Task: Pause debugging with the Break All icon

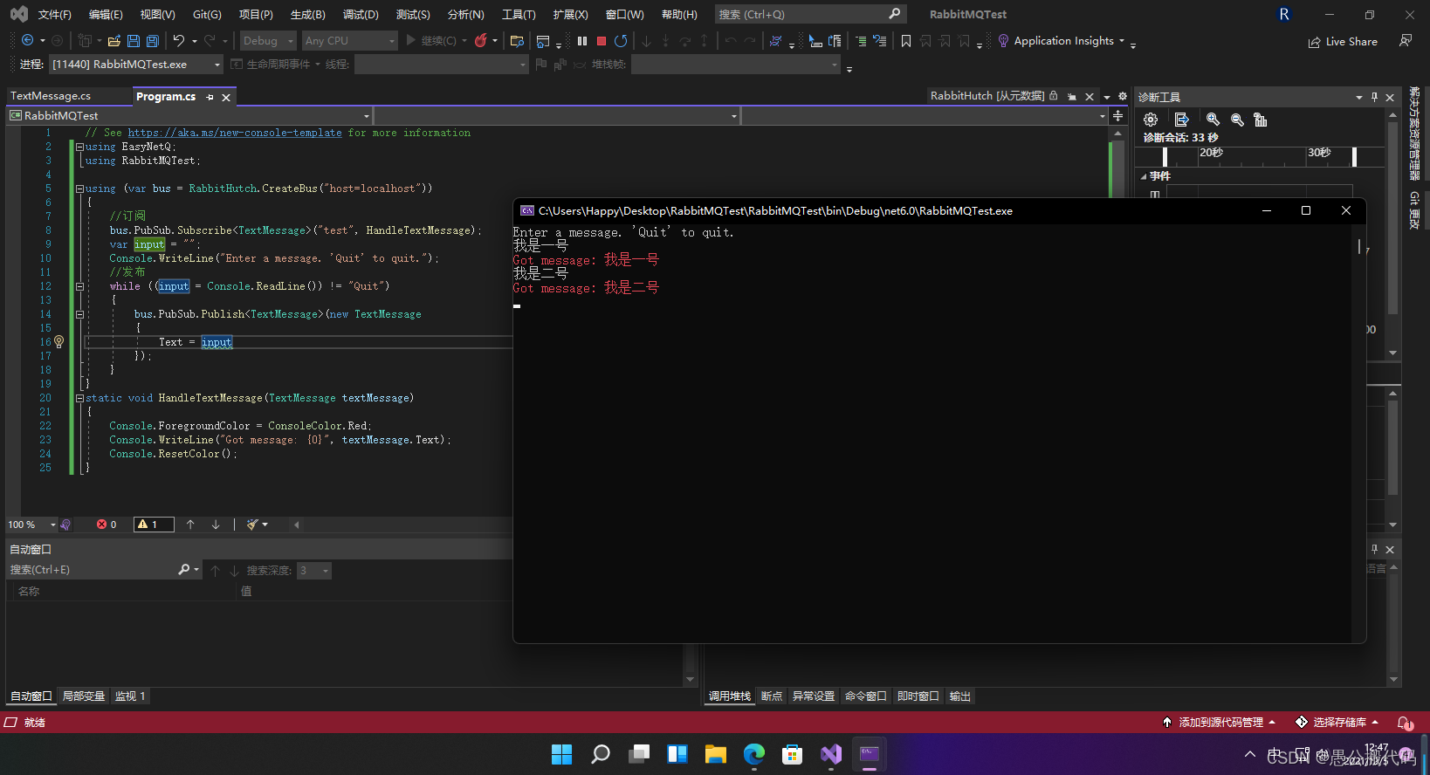Action: pos(582,40)
